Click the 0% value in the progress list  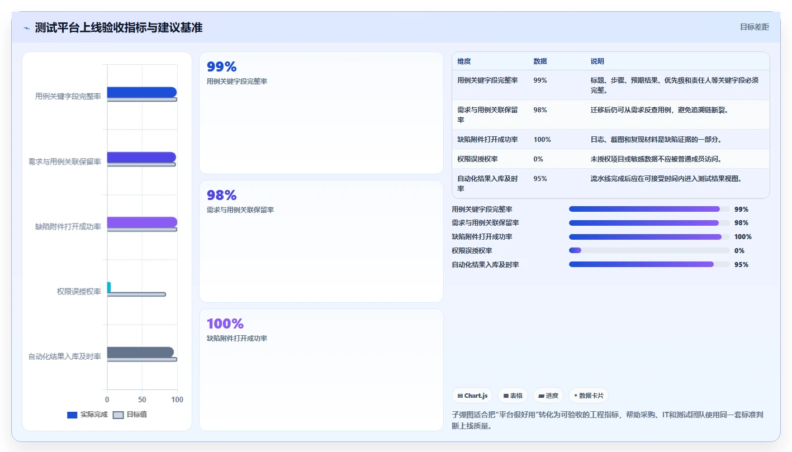[x=739, y=251]
